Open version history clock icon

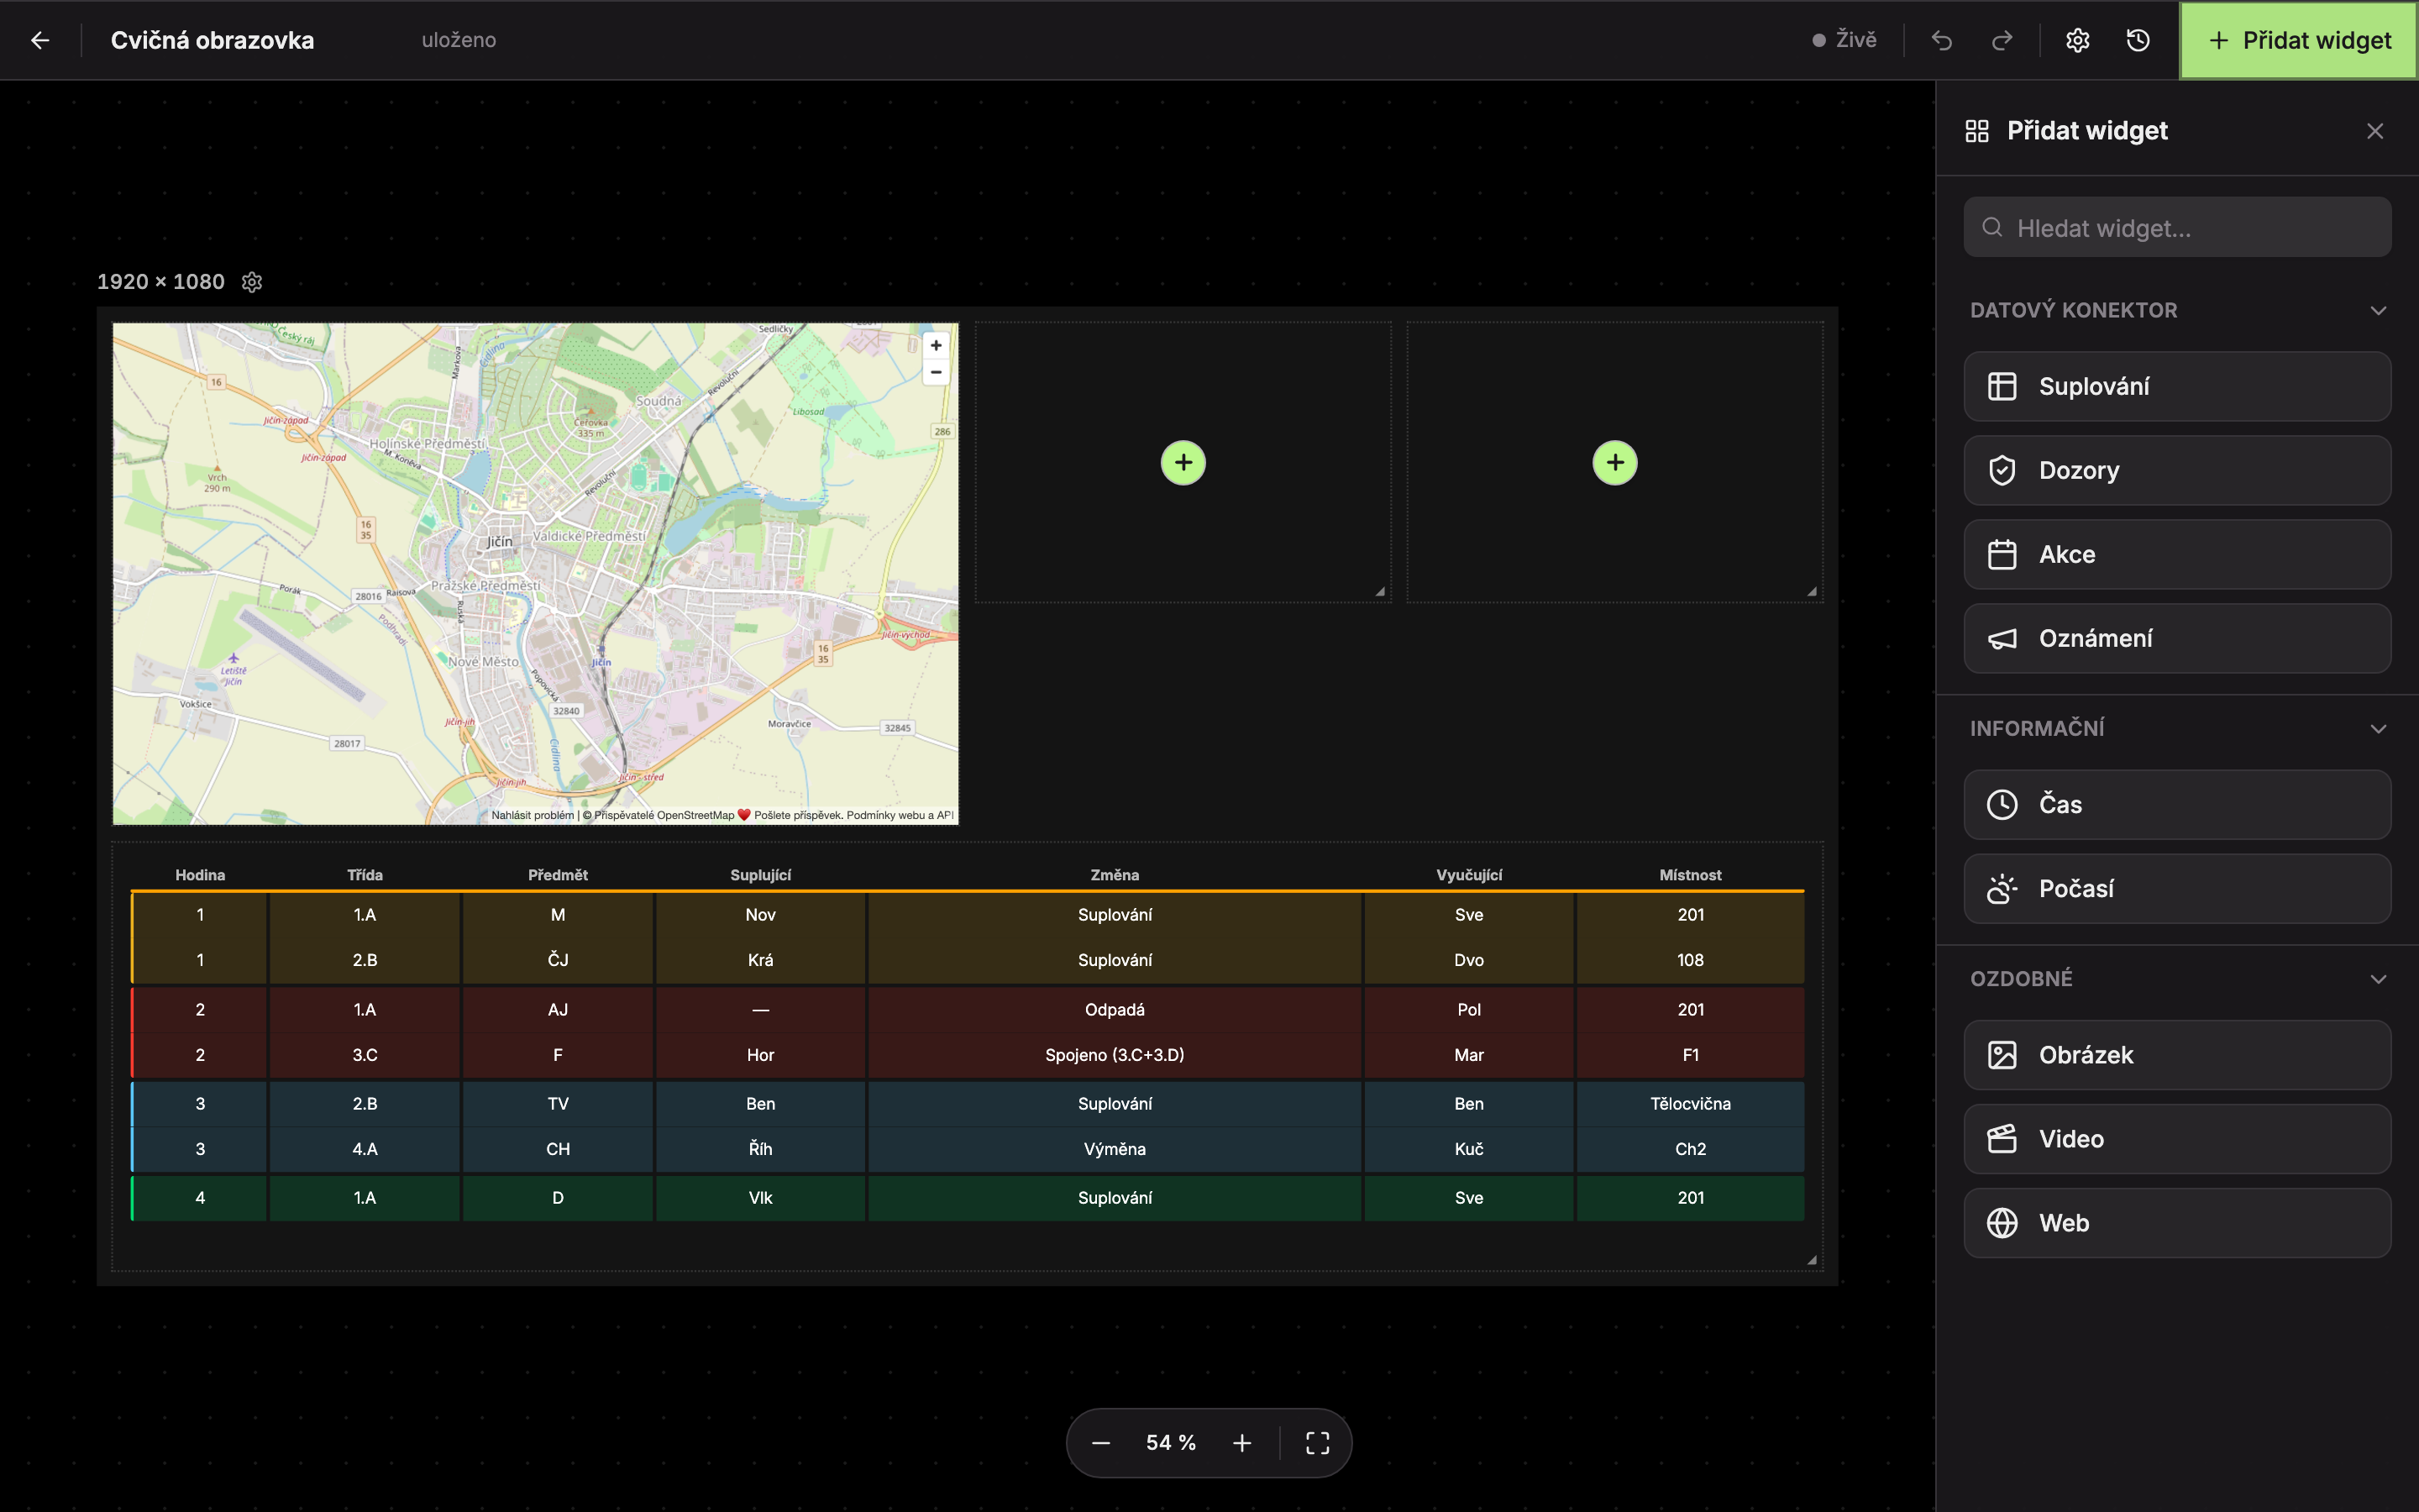pyautogui.click(x=2138, y=40)
